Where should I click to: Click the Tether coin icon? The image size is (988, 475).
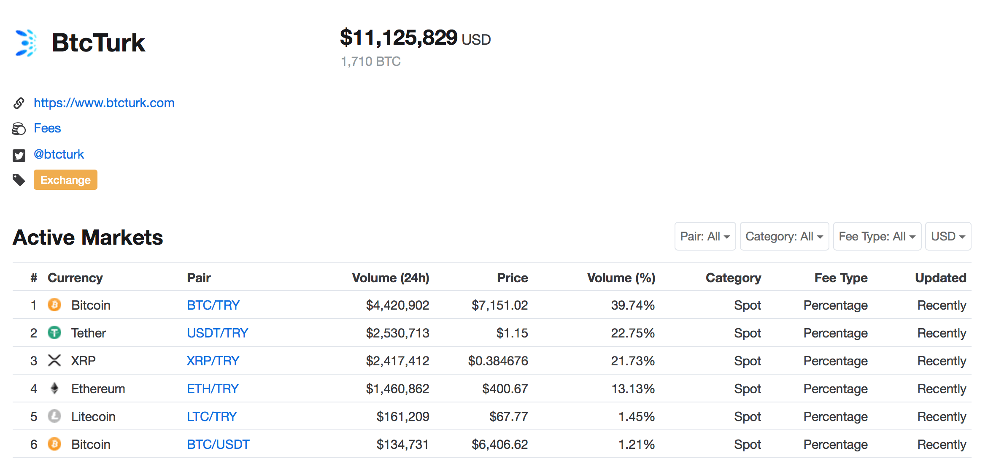click(x=54, y=333)
